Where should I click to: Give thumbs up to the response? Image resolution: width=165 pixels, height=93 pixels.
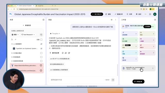[66, 53]
